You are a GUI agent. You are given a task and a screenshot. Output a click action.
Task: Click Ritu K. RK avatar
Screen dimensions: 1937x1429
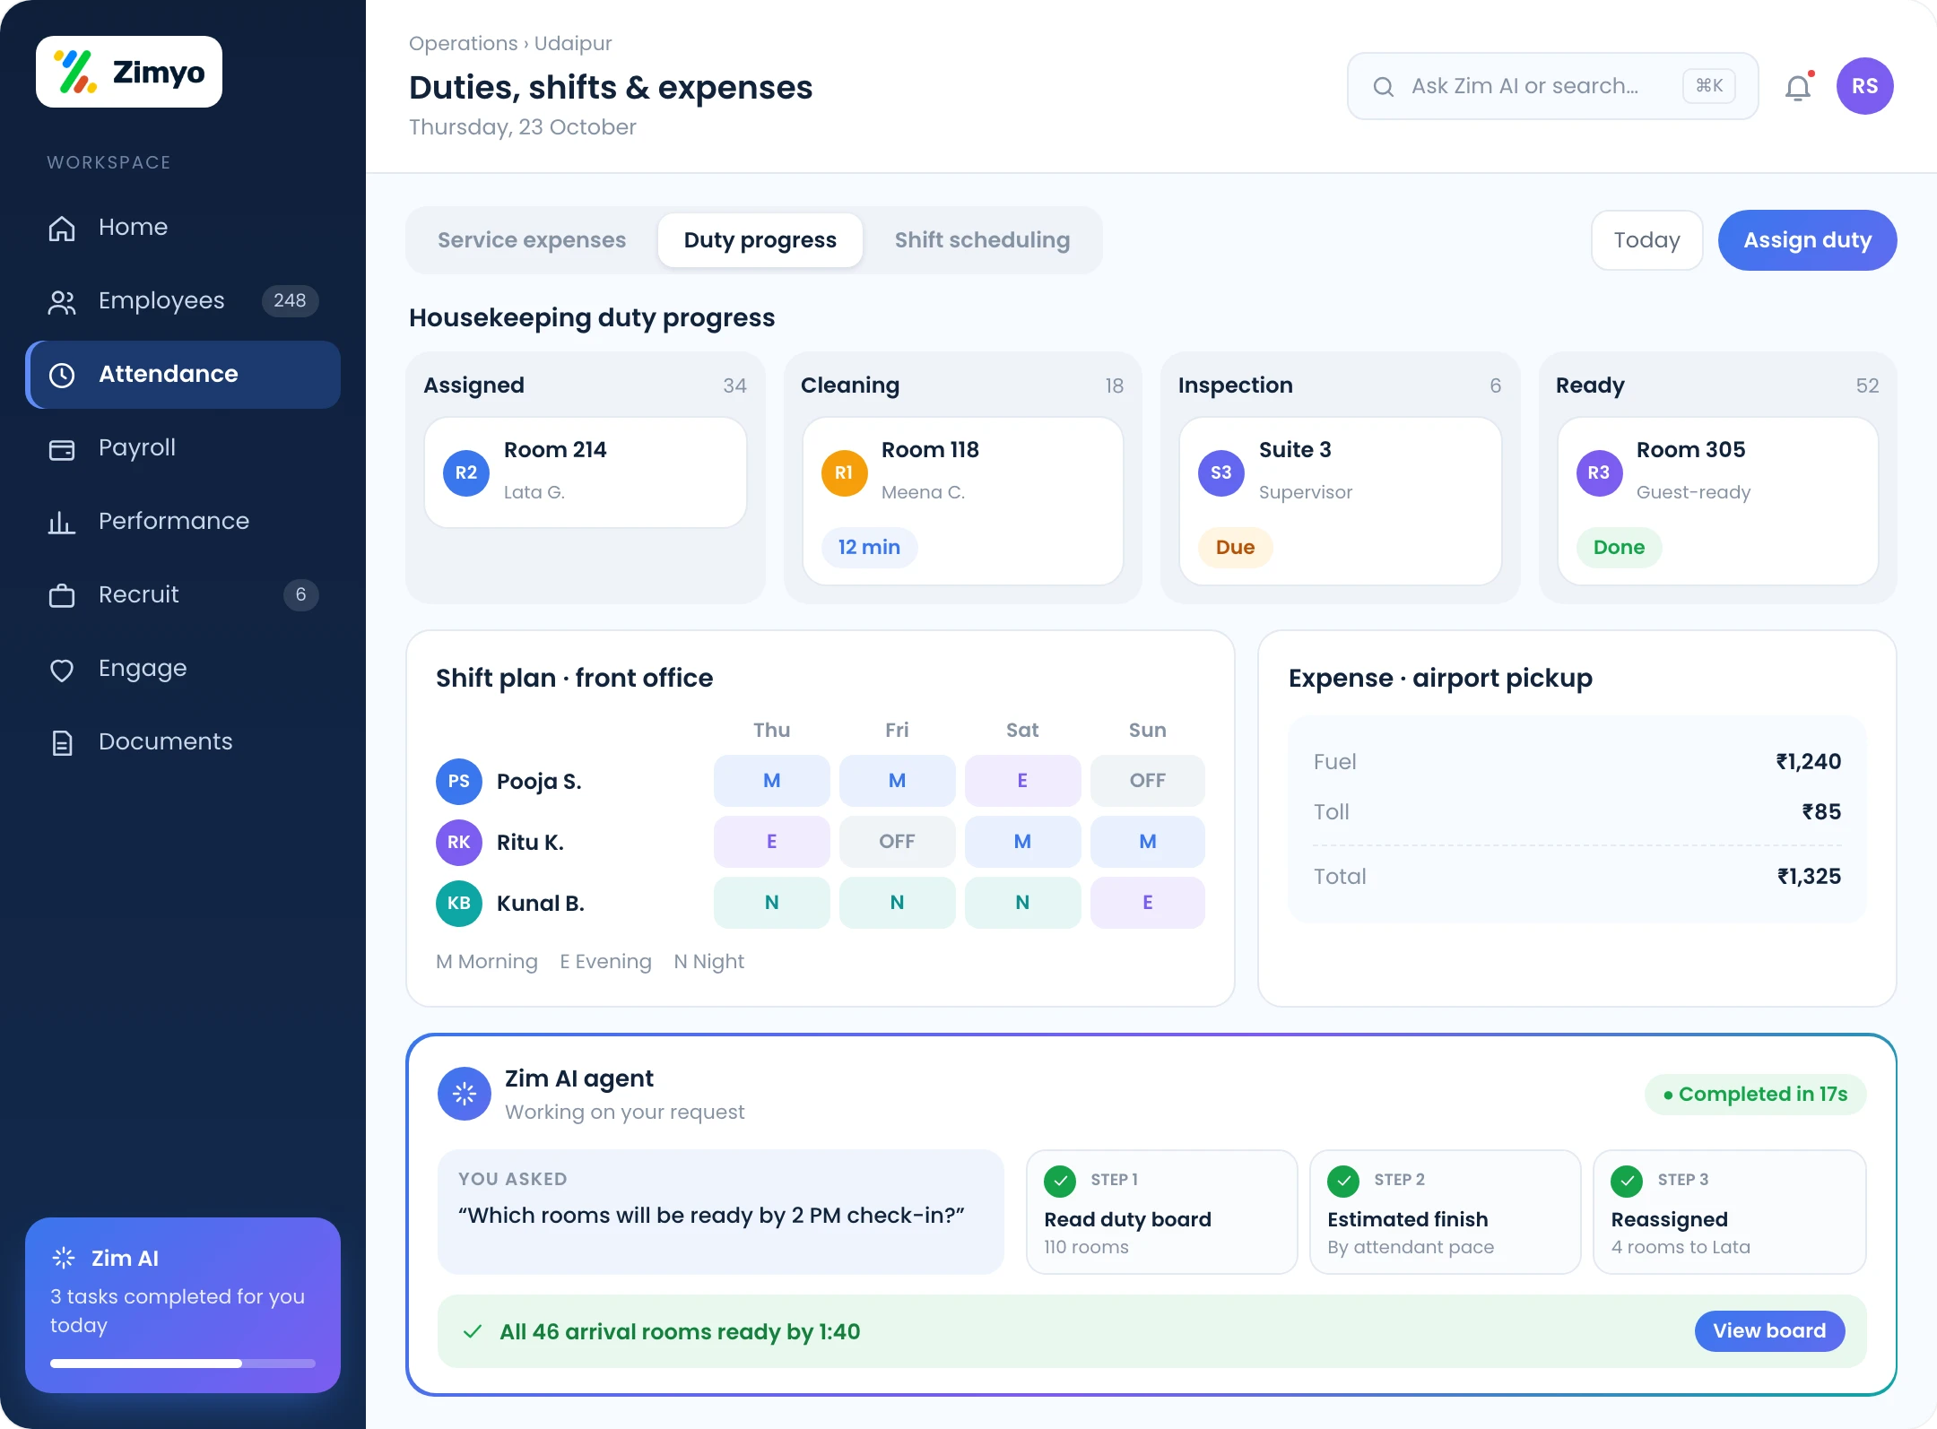pyautogui.click(x=459, y=842)
